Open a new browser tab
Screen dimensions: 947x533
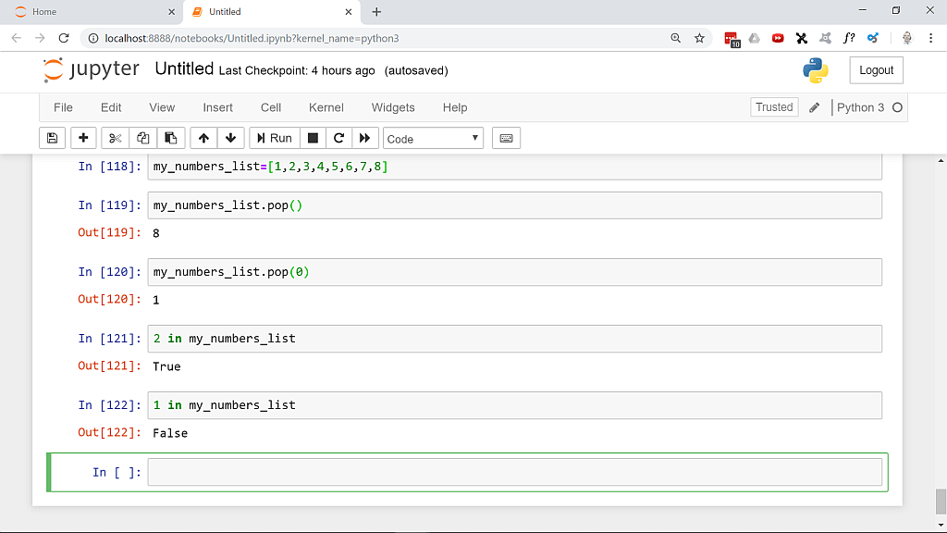coord(376,12)
